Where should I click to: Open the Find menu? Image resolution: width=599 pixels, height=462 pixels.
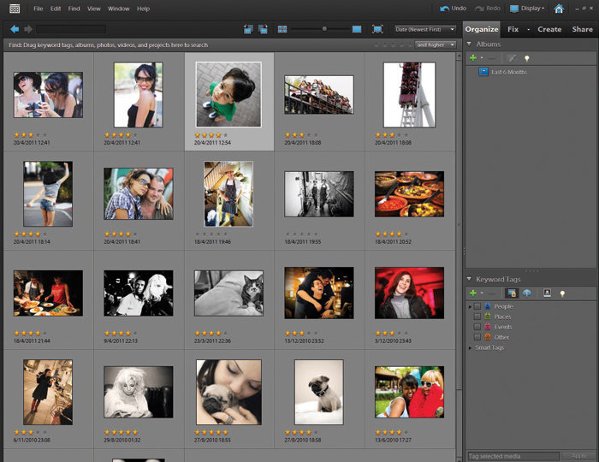click(74, 9)
